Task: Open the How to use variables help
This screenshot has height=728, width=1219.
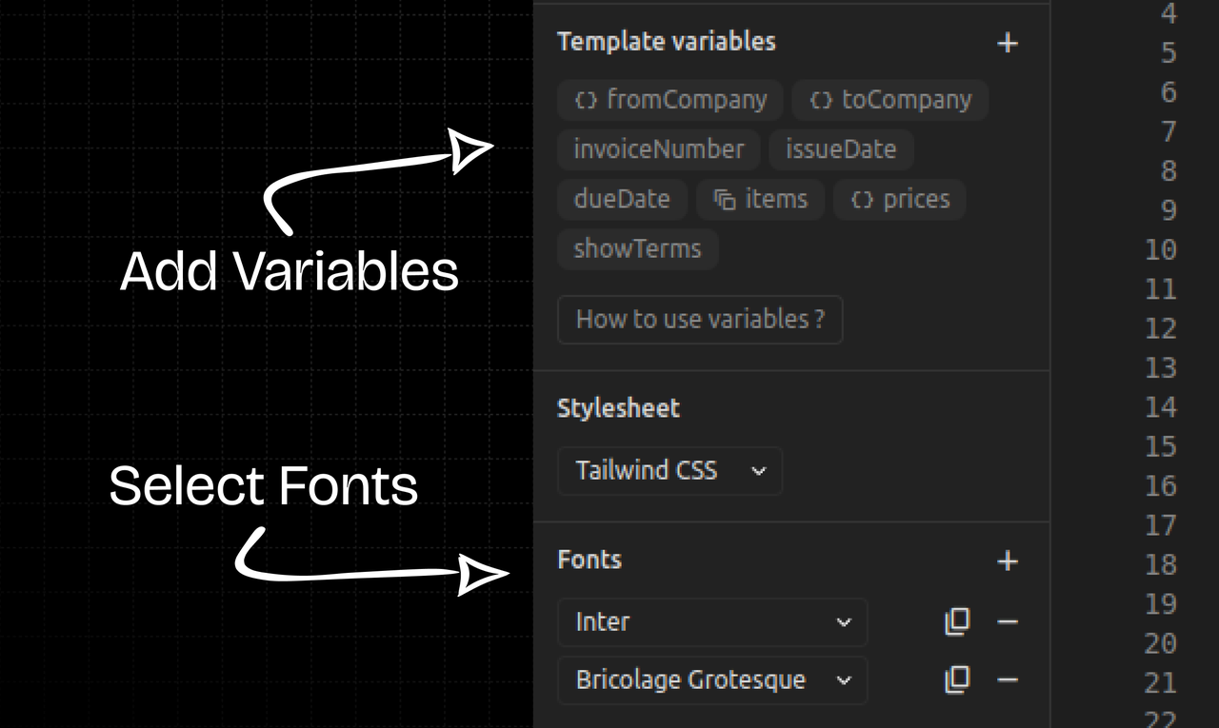Action: click(x=699, y=320)
